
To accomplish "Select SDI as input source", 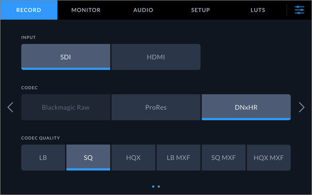I will tap(65, 57).
